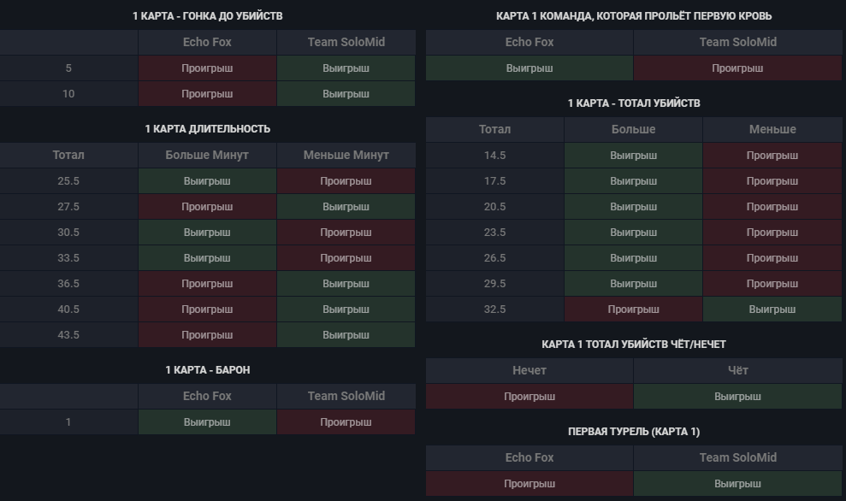The image size is (846, 501).
Task: Select Echo Fox header in "ГОНКА ДО УБИЙСТВ" table
Action: point(207,42)
